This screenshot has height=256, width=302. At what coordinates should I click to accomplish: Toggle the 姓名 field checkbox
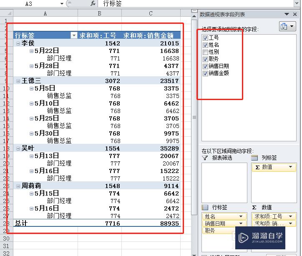pos(205,45)
